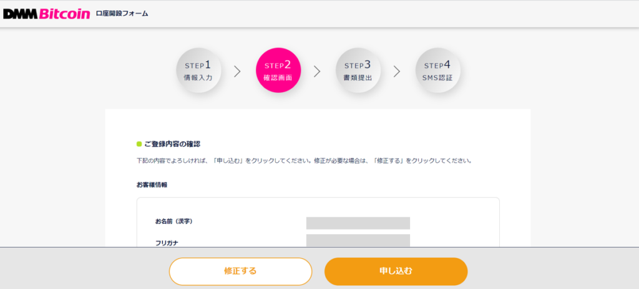Click chevron arrow between STEP2 and STEP3

[x=318, y=71]
